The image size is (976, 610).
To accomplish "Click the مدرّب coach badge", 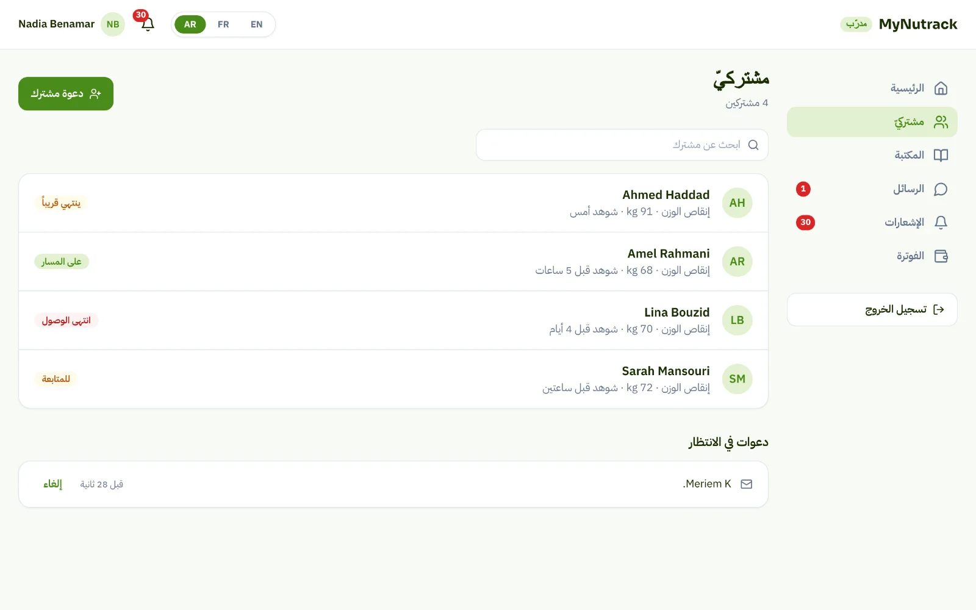I will click(856, 24).
